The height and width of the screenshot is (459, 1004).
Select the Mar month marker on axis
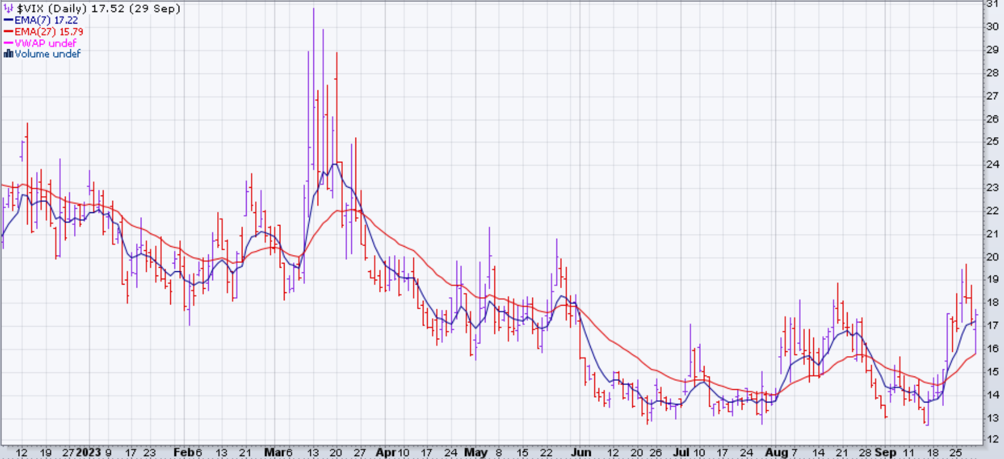coord(274,452)
